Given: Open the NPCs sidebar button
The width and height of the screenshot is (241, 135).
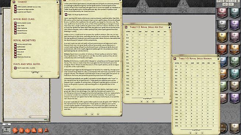Looking at the screenshot, I should click(222, 49).
